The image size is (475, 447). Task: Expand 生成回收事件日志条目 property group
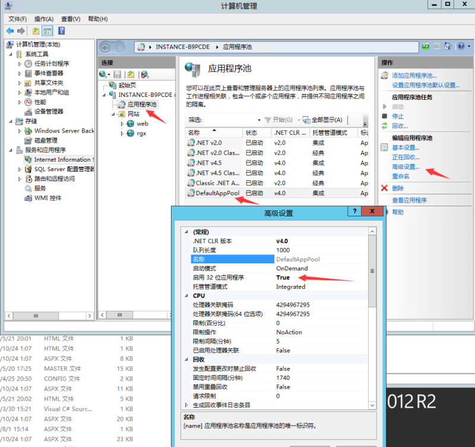(x=186, y=405)
